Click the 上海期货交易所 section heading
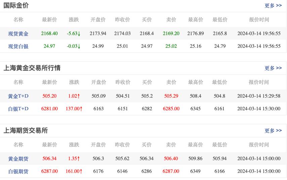The image size is (287, 180). click(26, 130)
